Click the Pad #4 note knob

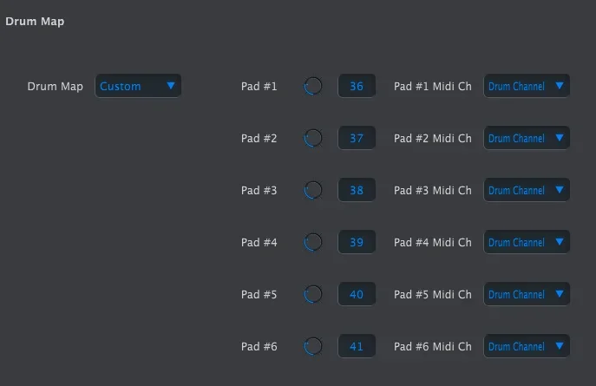point(313,242)
